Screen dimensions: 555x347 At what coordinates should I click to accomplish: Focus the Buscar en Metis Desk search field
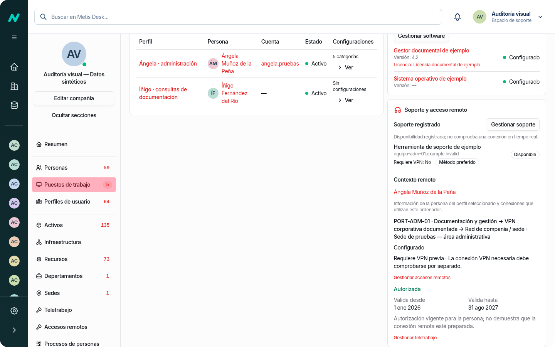pos(238,17)
